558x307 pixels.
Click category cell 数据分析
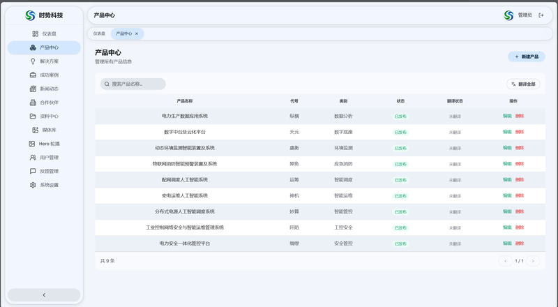pos(343,116)
